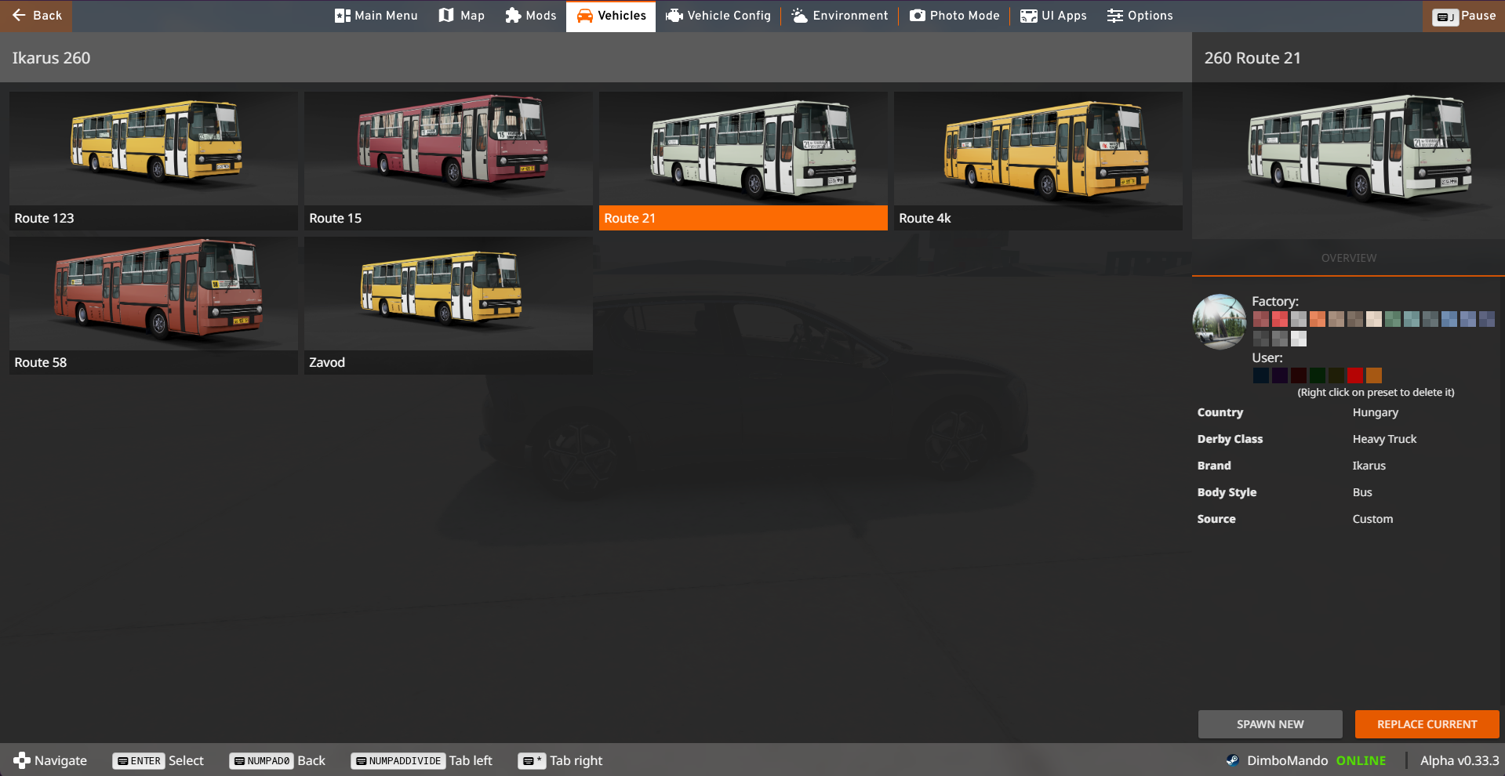The width and height of the screenshot is (1505, 776).
Task: Click the Steam icon beside DimboMando
Action: 1233,760
